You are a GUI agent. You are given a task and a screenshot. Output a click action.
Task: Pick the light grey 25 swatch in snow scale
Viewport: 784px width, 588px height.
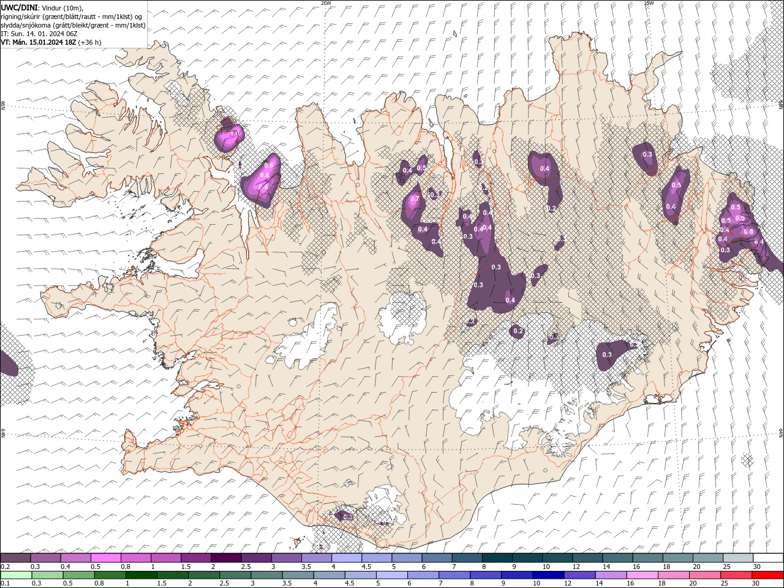click(x=738, y=558)
